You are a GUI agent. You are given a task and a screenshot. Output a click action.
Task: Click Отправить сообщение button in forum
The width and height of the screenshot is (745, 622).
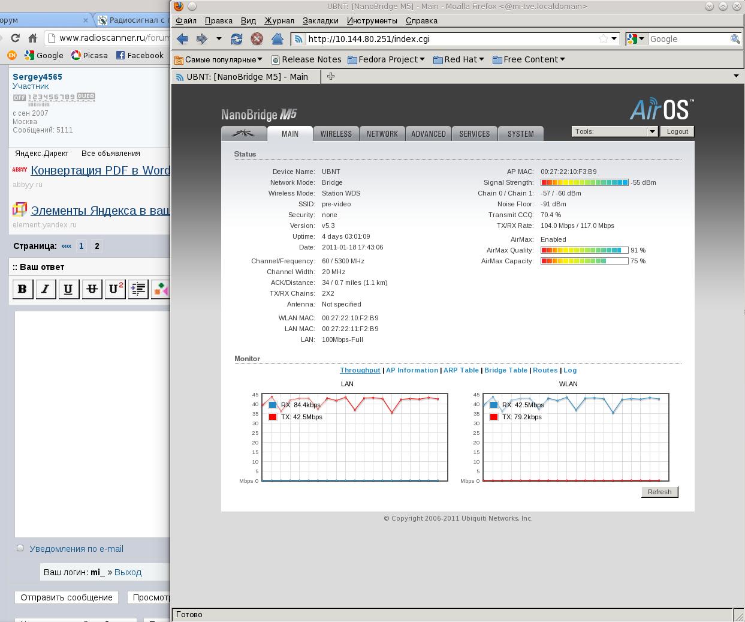tap(67, 597)
